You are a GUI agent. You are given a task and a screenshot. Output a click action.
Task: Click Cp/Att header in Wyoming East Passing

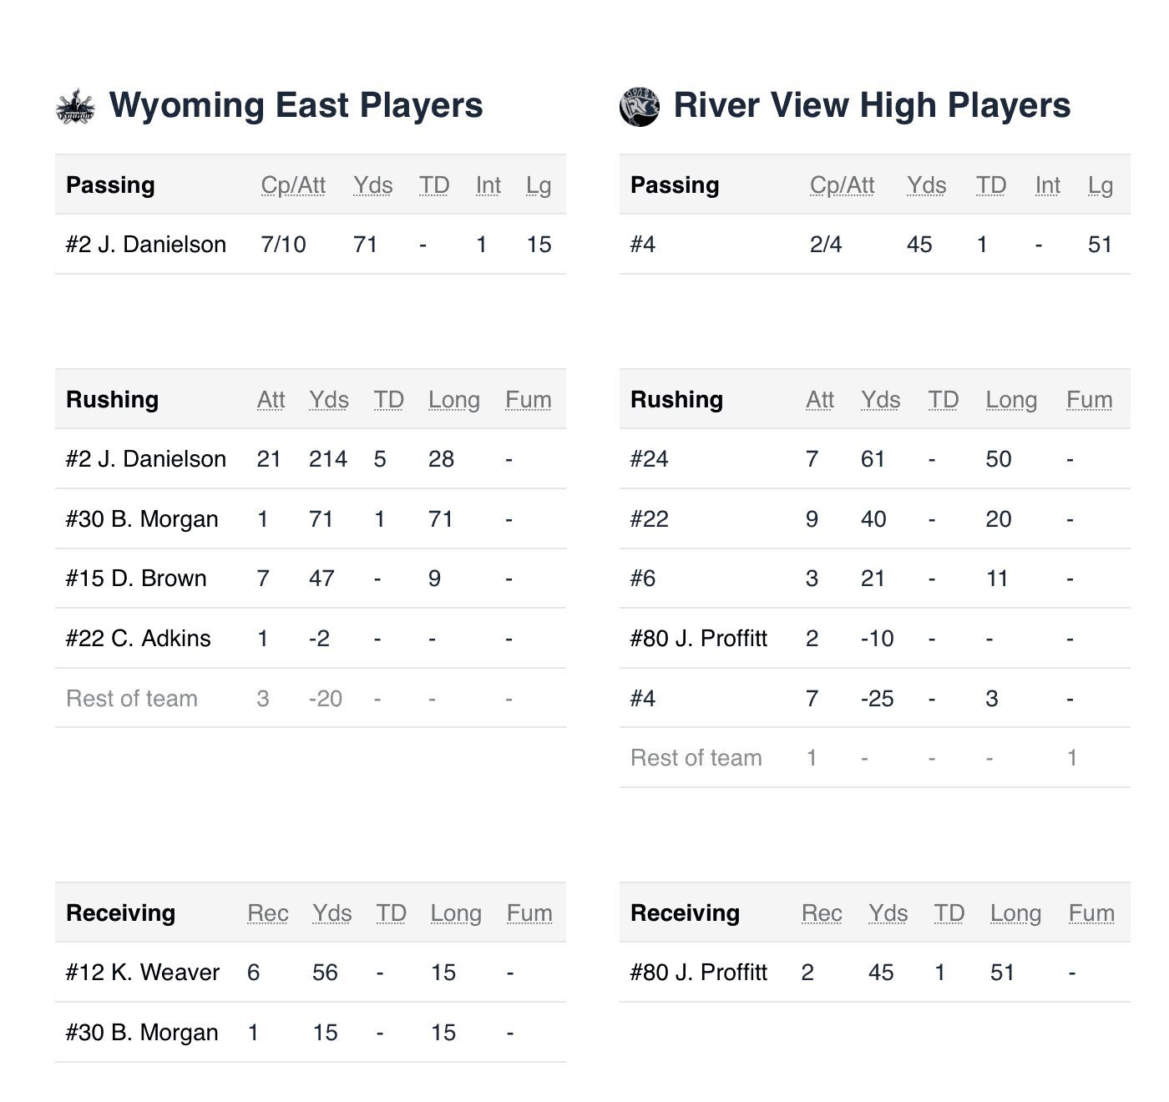click(293, 185)
